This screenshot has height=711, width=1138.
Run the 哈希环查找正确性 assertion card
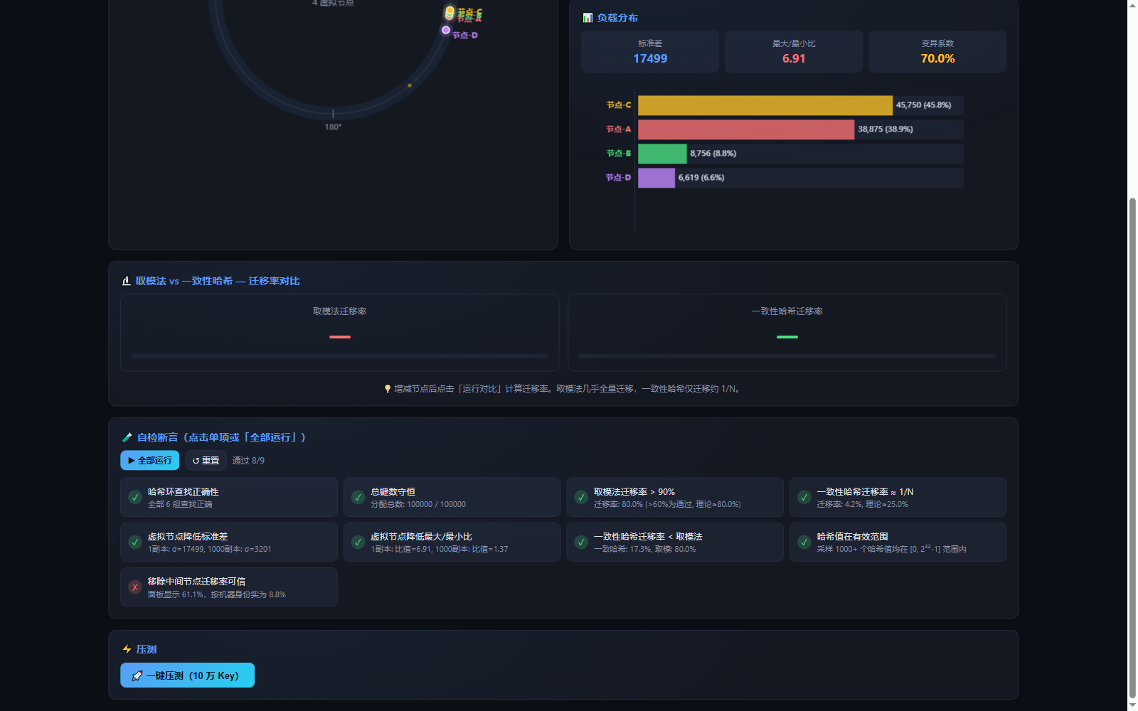click(x=229, y=497)
